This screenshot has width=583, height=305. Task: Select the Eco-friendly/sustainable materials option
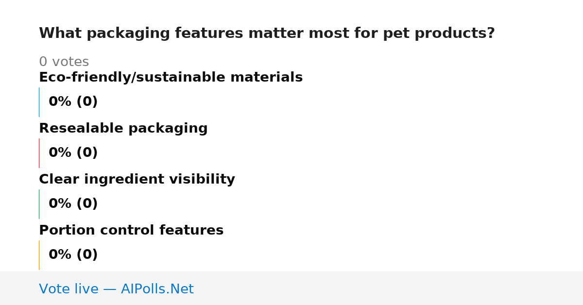pyautogui.click(x=171, y=78)
